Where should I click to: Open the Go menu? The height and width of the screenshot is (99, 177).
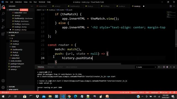(x=31, y=2)
